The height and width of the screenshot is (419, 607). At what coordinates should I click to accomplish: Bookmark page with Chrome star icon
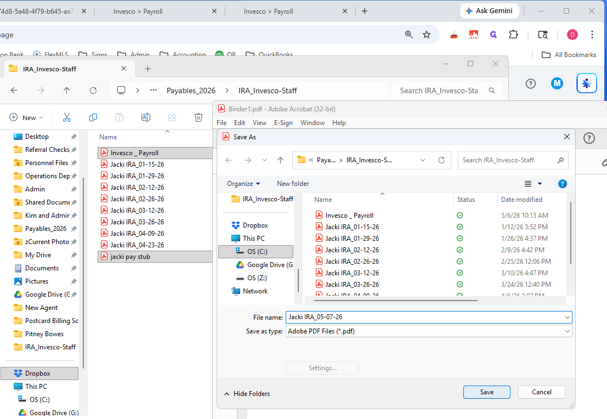click(x=427, y=35)
